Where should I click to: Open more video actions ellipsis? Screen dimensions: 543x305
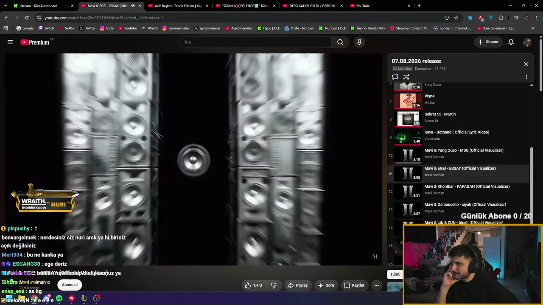tap(376, 286)
